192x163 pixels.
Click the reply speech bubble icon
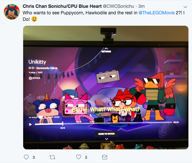26,157
